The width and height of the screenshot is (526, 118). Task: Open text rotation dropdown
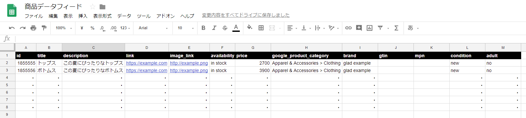click(334, 28)
